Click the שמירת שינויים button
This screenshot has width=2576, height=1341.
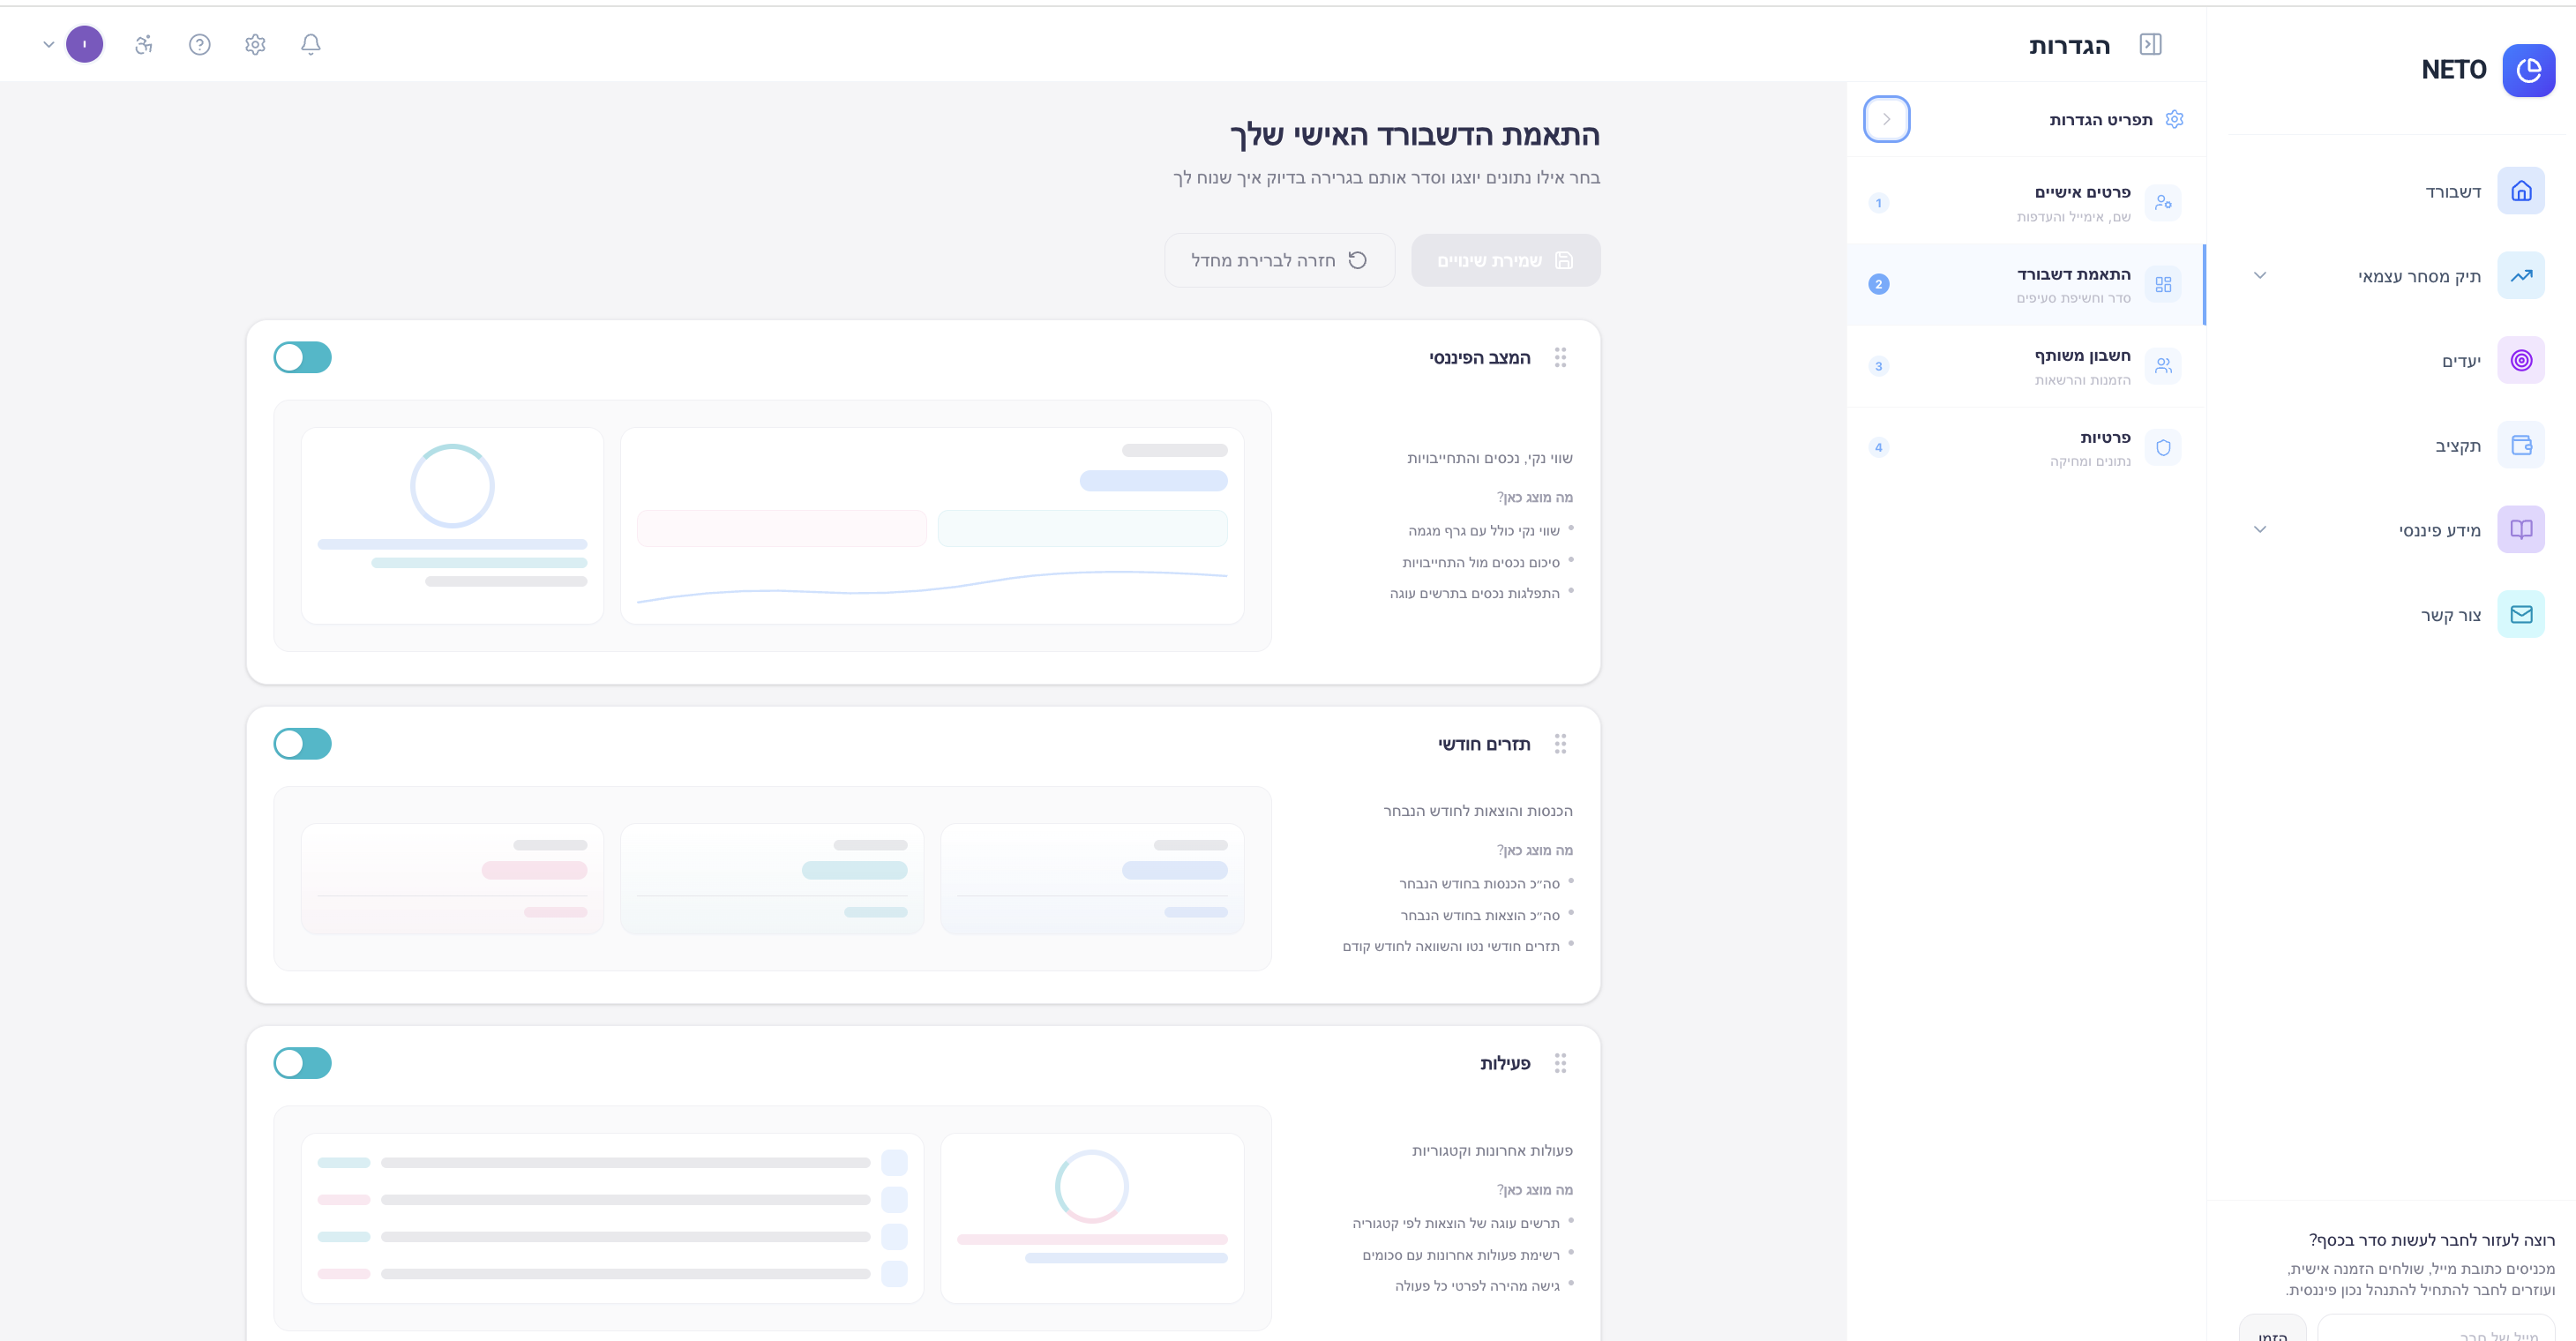coord(1505,260)
